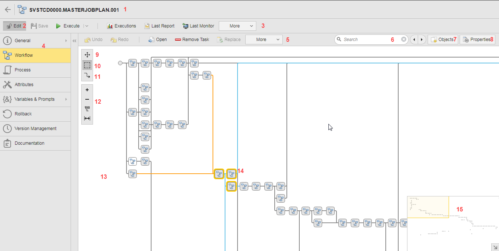499x251 pixels.
Task: Toggle the Objects panel
Action: (x=443, y=40)
